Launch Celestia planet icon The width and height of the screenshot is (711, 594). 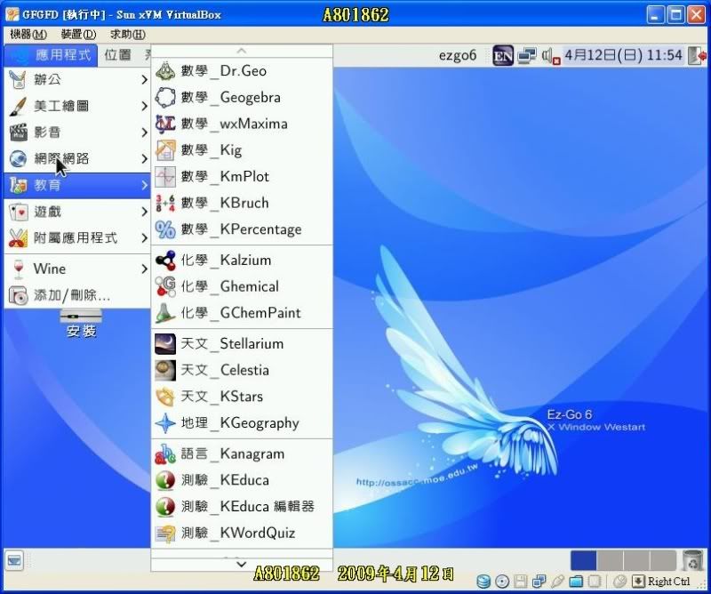[x=165, y=370]
